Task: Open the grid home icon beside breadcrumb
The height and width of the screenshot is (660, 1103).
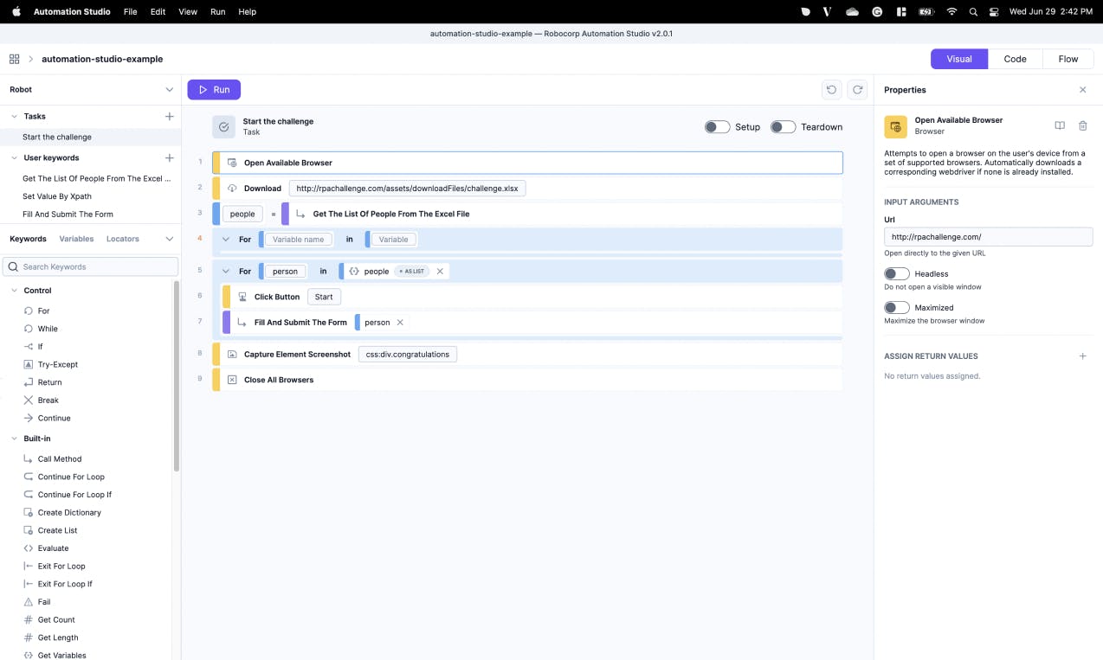Action: tap(15, 59)
